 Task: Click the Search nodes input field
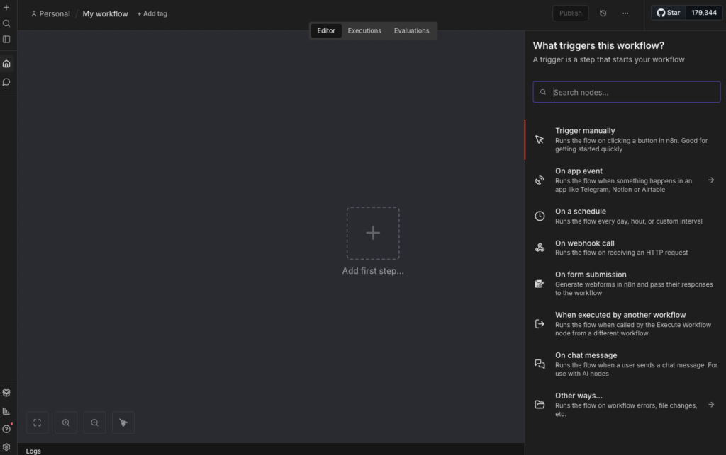click(631, 92)
